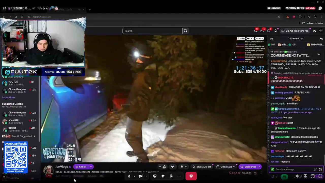Viewport: 325px width, 183px height.
Task: Click the ATIVADA status indicator
Action: click(274, 8)
